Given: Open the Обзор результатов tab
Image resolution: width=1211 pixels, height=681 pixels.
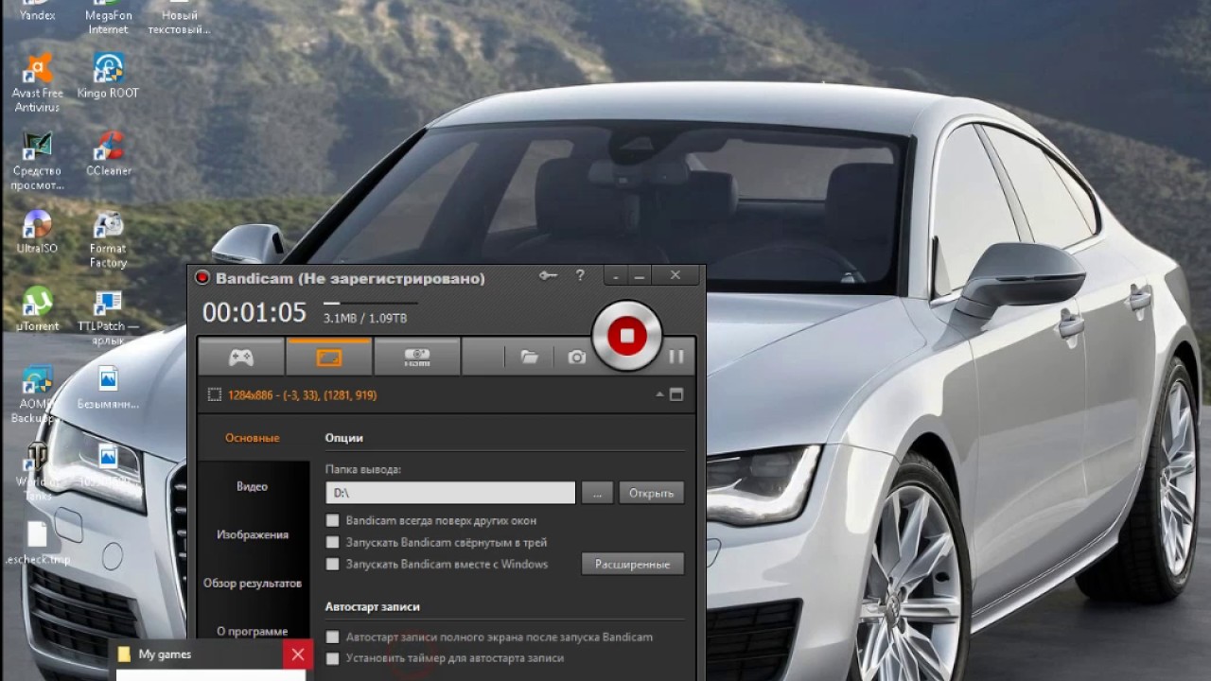Looking at the screenshot, I should [x=253, y=583].
